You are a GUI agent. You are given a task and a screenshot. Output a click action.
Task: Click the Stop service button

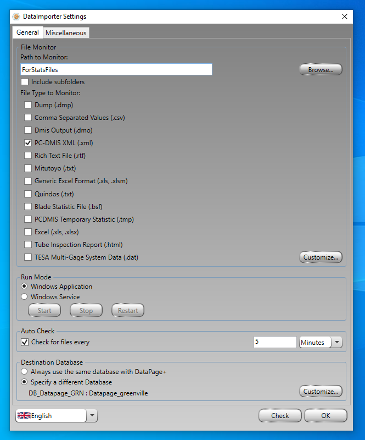(86, 310)
